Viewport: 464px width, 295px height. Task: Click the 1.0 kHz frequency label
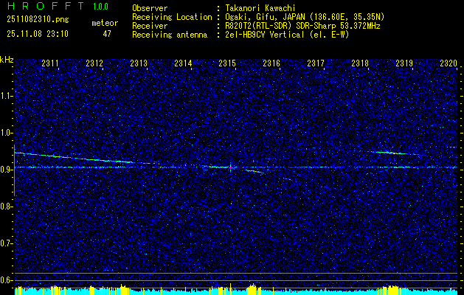[6, 133]
